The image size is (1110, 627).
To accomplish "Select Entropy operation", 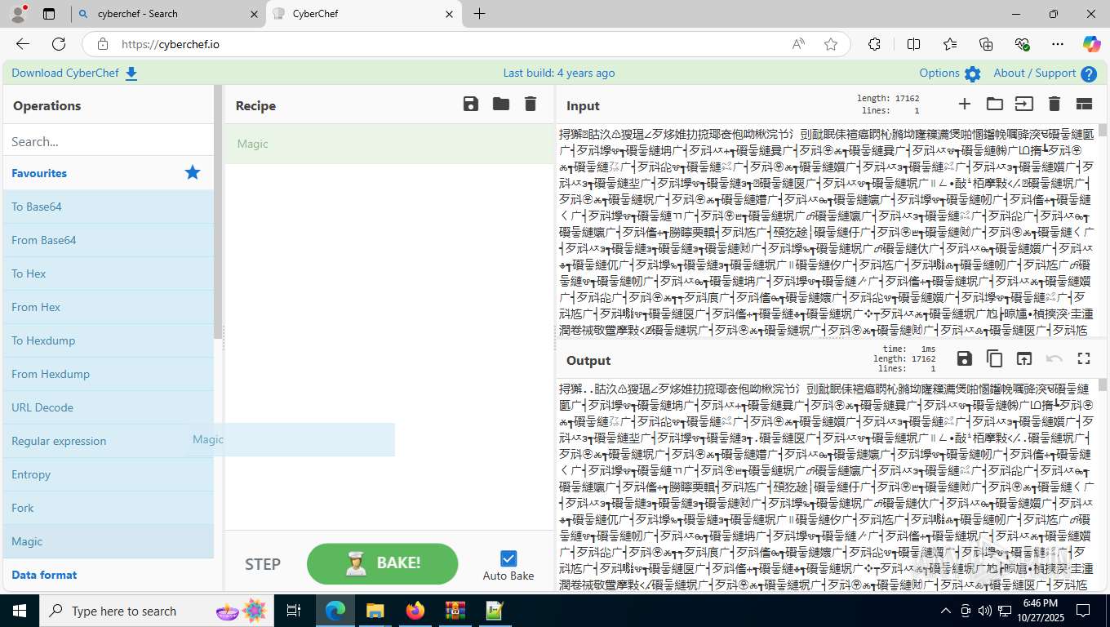I will pos(109,474).
